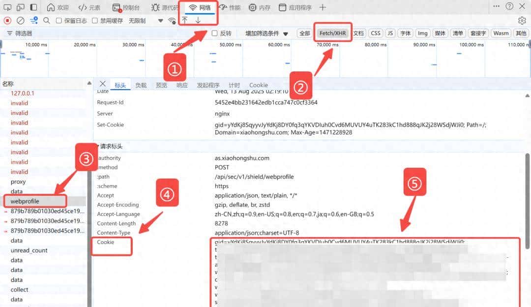This screenshot has width=531, height=307.
Task: Select the Socket (套接字) filter button
Action: pos(478,33)
